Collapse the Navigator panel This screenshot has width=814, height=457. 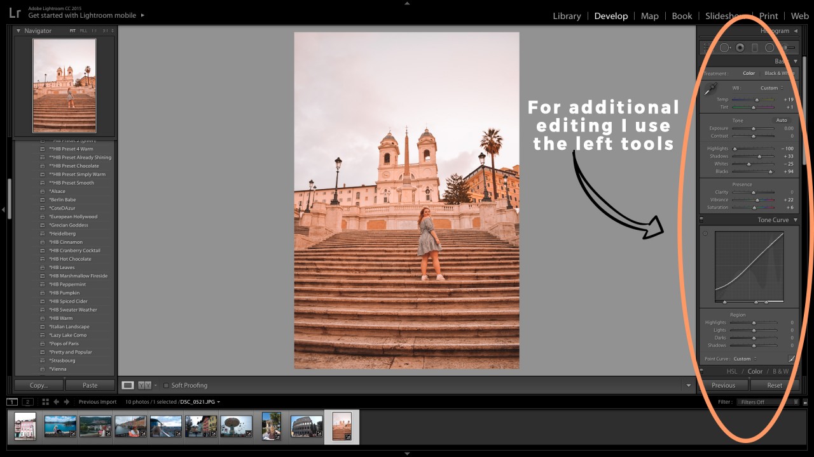[x=18, y=30]
